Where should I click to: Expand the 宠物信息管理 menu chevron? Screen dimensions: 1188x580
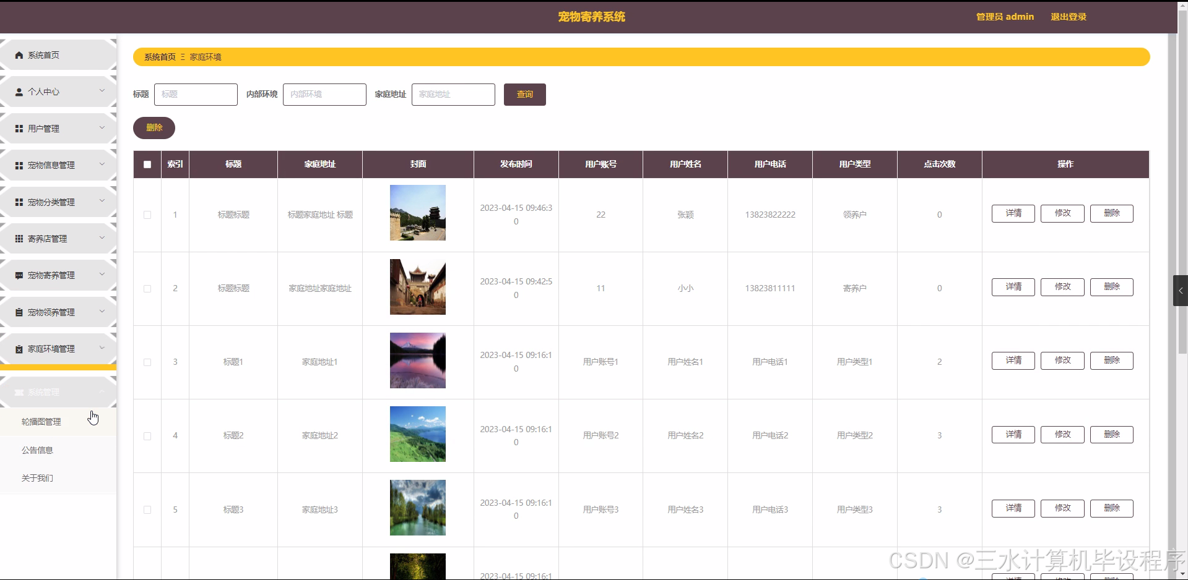[x=102, y=164]
